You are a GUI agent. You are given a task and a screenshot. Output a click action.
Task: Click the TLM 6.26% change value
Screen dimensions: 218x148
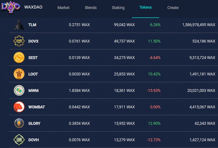(155, 25)
